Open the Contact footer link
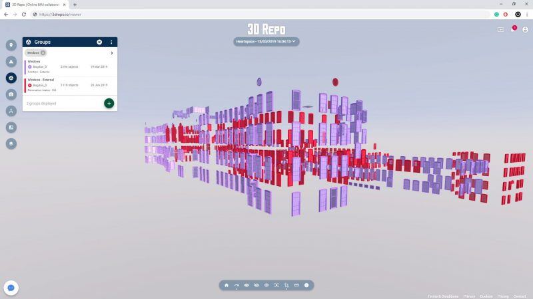The image size is (533, 299). 520,296
